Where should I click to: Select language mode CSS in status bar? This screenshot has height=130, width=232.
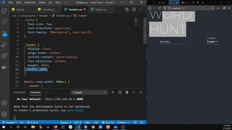pos(96,122)
